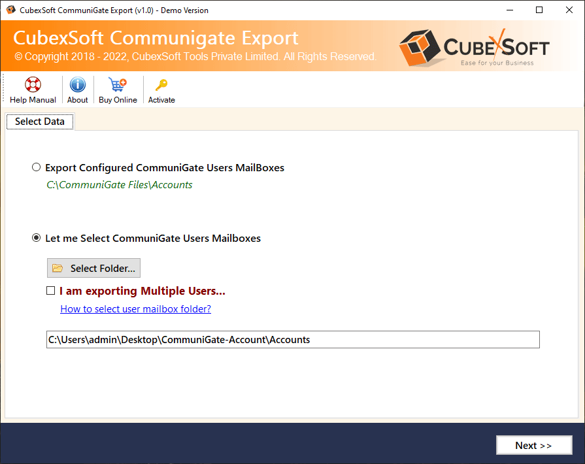This screenshot has height=464, width=585.
Task: Click the About info icon
Action: click(x=78, y=85)
